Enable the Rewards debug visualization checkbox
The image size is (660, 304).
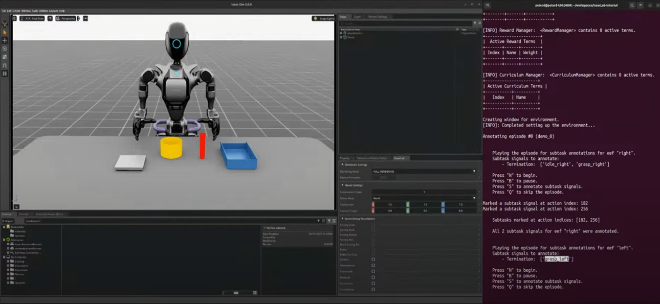tap(373, 277)
